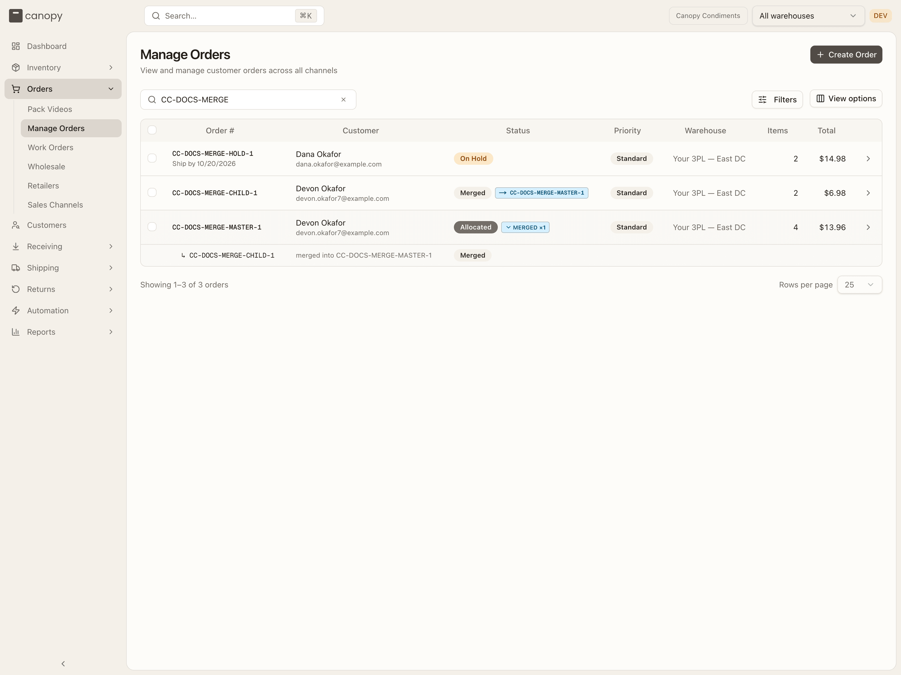Screen dimensions: 901x675
Task: Click the ⌘K shortcut badge
Action: 306,16
